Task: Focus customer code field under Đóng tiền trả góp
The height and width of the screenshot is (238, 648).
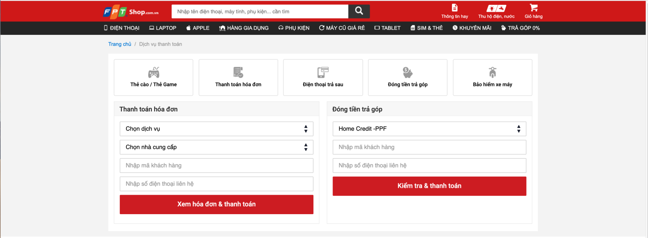Action: point(429,147)
